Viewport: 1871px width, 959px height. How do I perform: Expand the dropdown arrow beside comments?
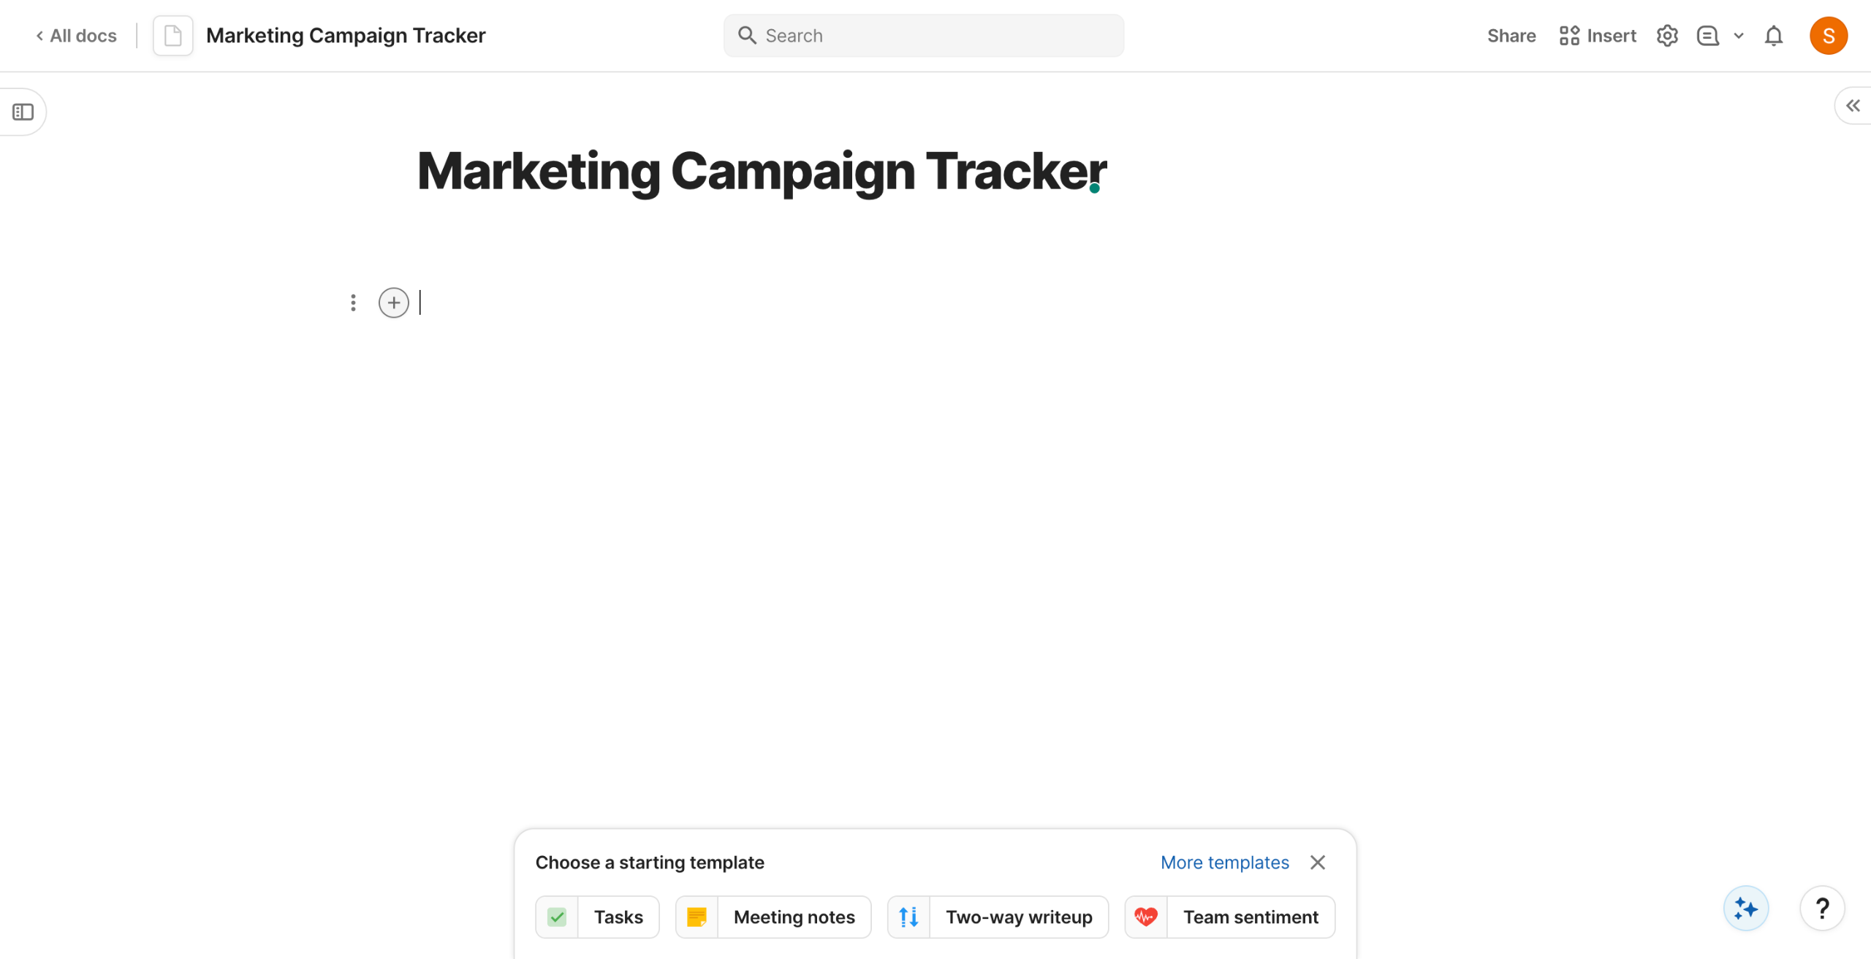(1739, 36)
